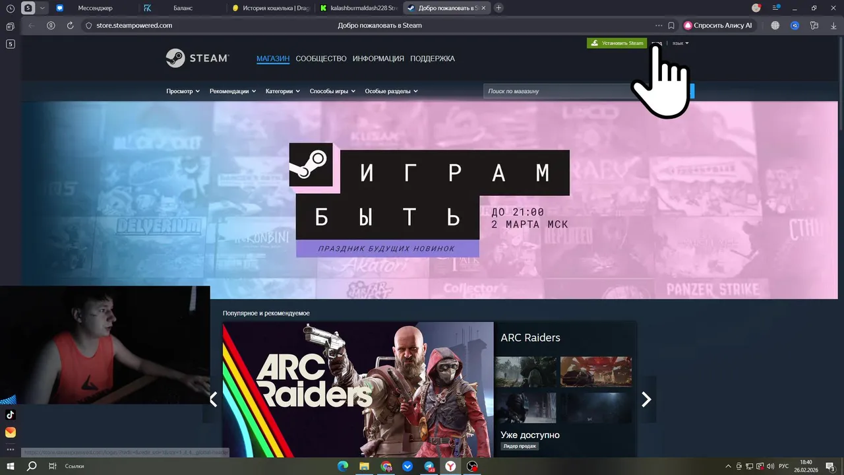Open browser history clock icon
The image size is (844, 475).
(11, 8)
